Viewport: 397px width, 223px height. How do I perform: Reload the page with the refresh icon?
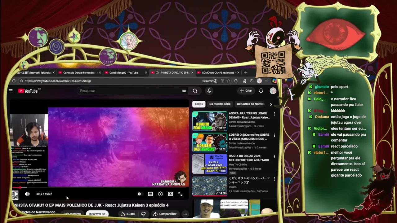coord(14,81)
